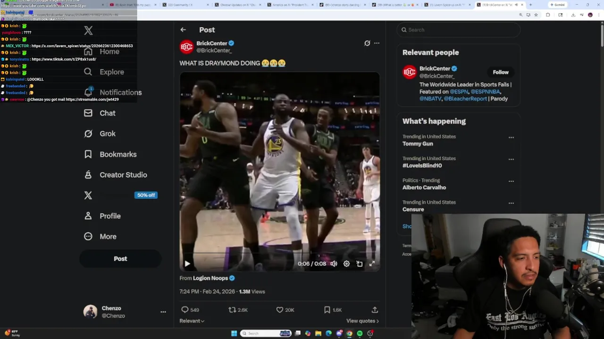Click the Premium X icon with 50% off
This screenshot has width=604, height=339.
coord(88,195)
